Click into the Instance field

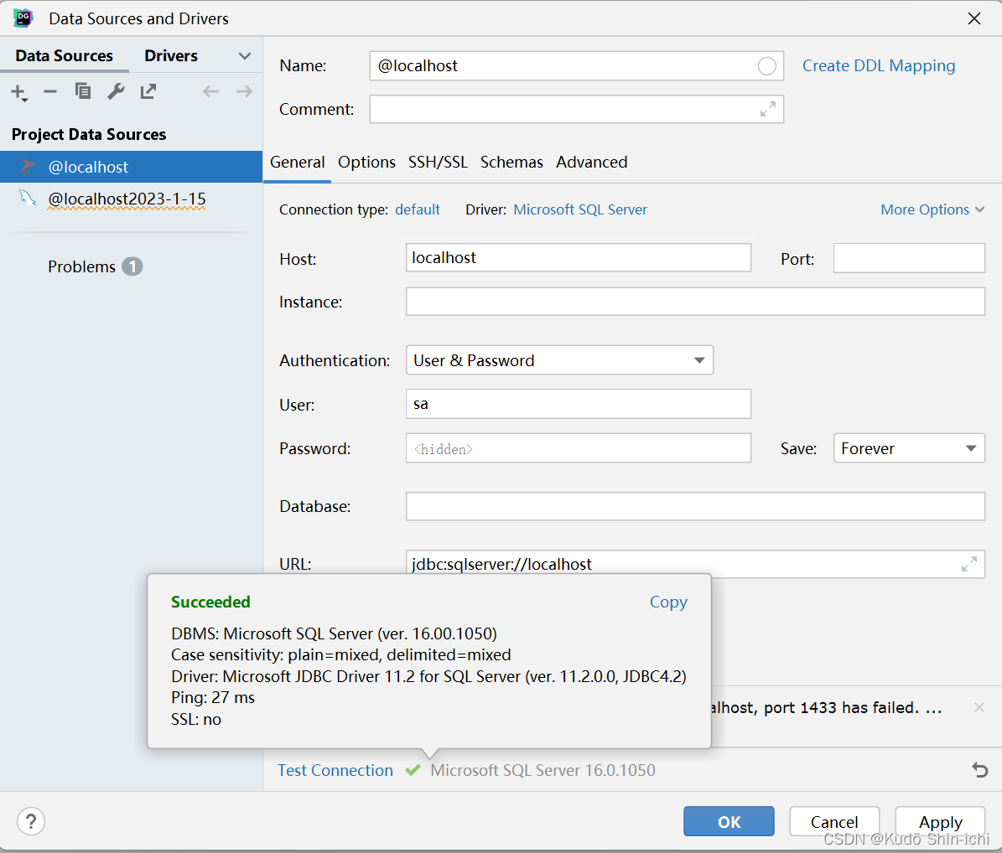694,302
